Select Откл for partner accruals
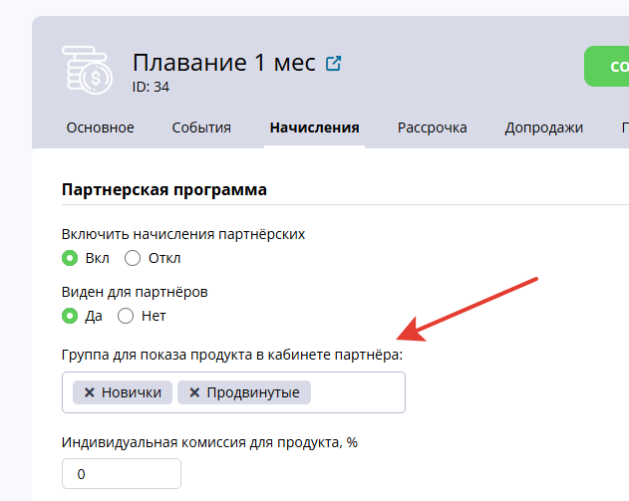629x501 pixels. [x=133, y=258]
